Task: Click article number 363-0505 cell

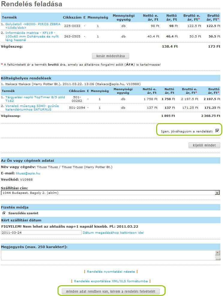Action: pyautogui.click(x=72, y=37)
